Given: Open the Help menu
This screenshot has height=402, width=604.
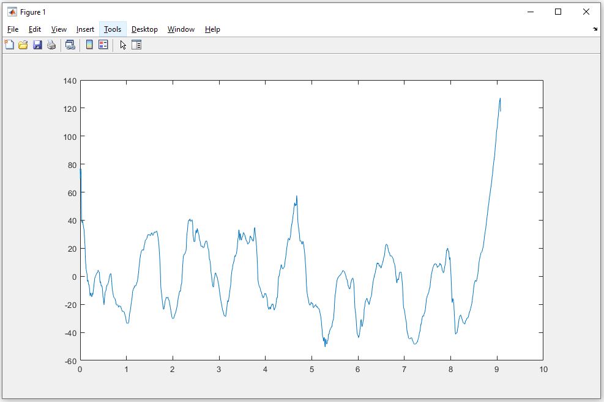Looking at the screenshot, I should point(212,29).
